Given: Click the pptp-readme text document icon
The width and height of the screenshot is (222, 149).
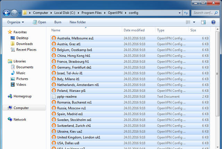Looking at the screenshot, I should click(54, 96).
